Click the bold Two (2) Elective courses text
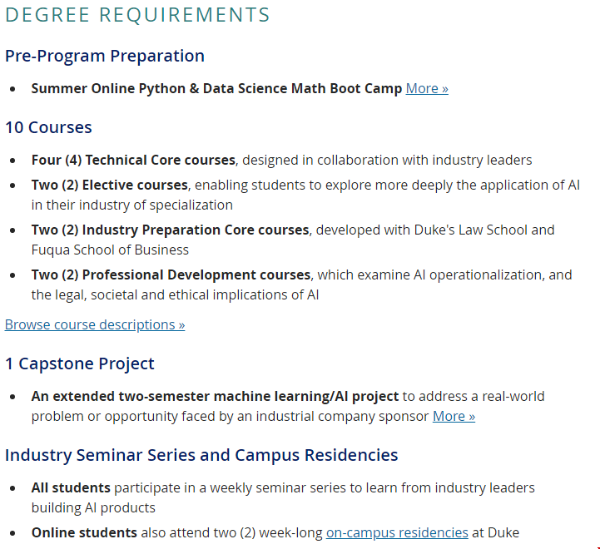Image resolution: width=600 pixels, height=549 pixels. click(x=110, y=185)
